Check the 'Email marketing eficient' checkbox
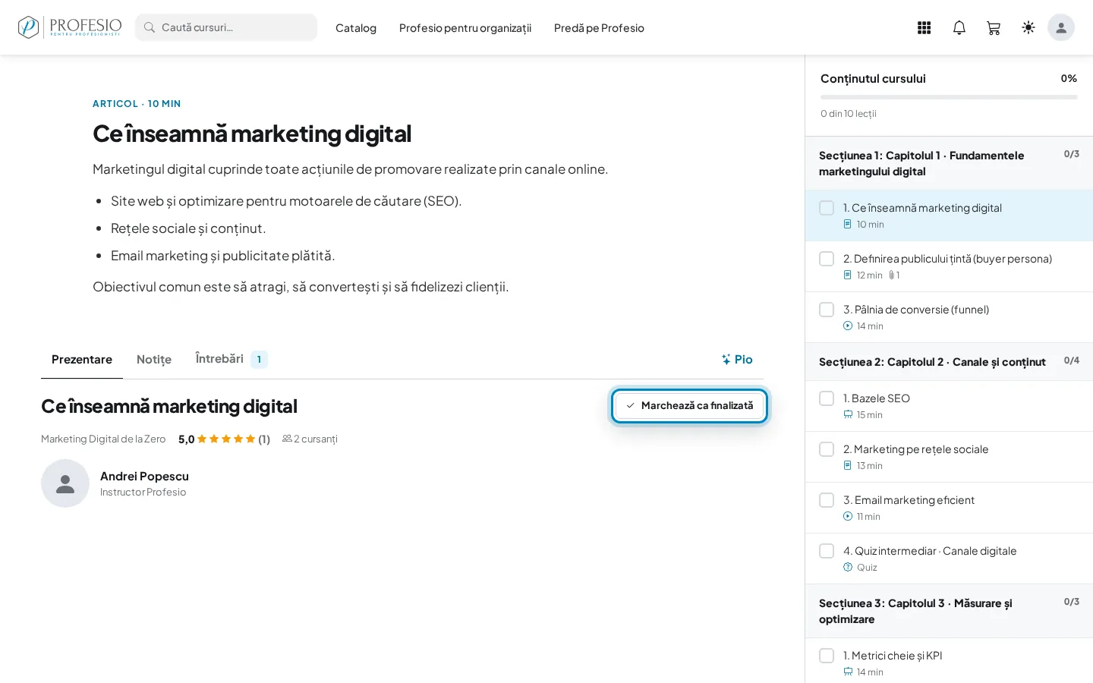The width and height of the screenshot is (1093, 683). (x=827, y=500)
